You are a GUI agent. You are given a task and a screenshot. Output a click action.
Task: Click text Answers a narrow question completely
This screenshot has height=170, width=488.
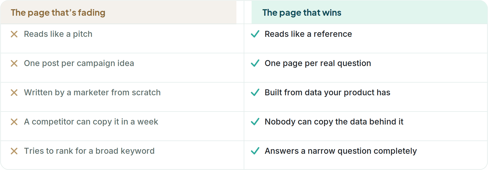(x=341, y=151)
